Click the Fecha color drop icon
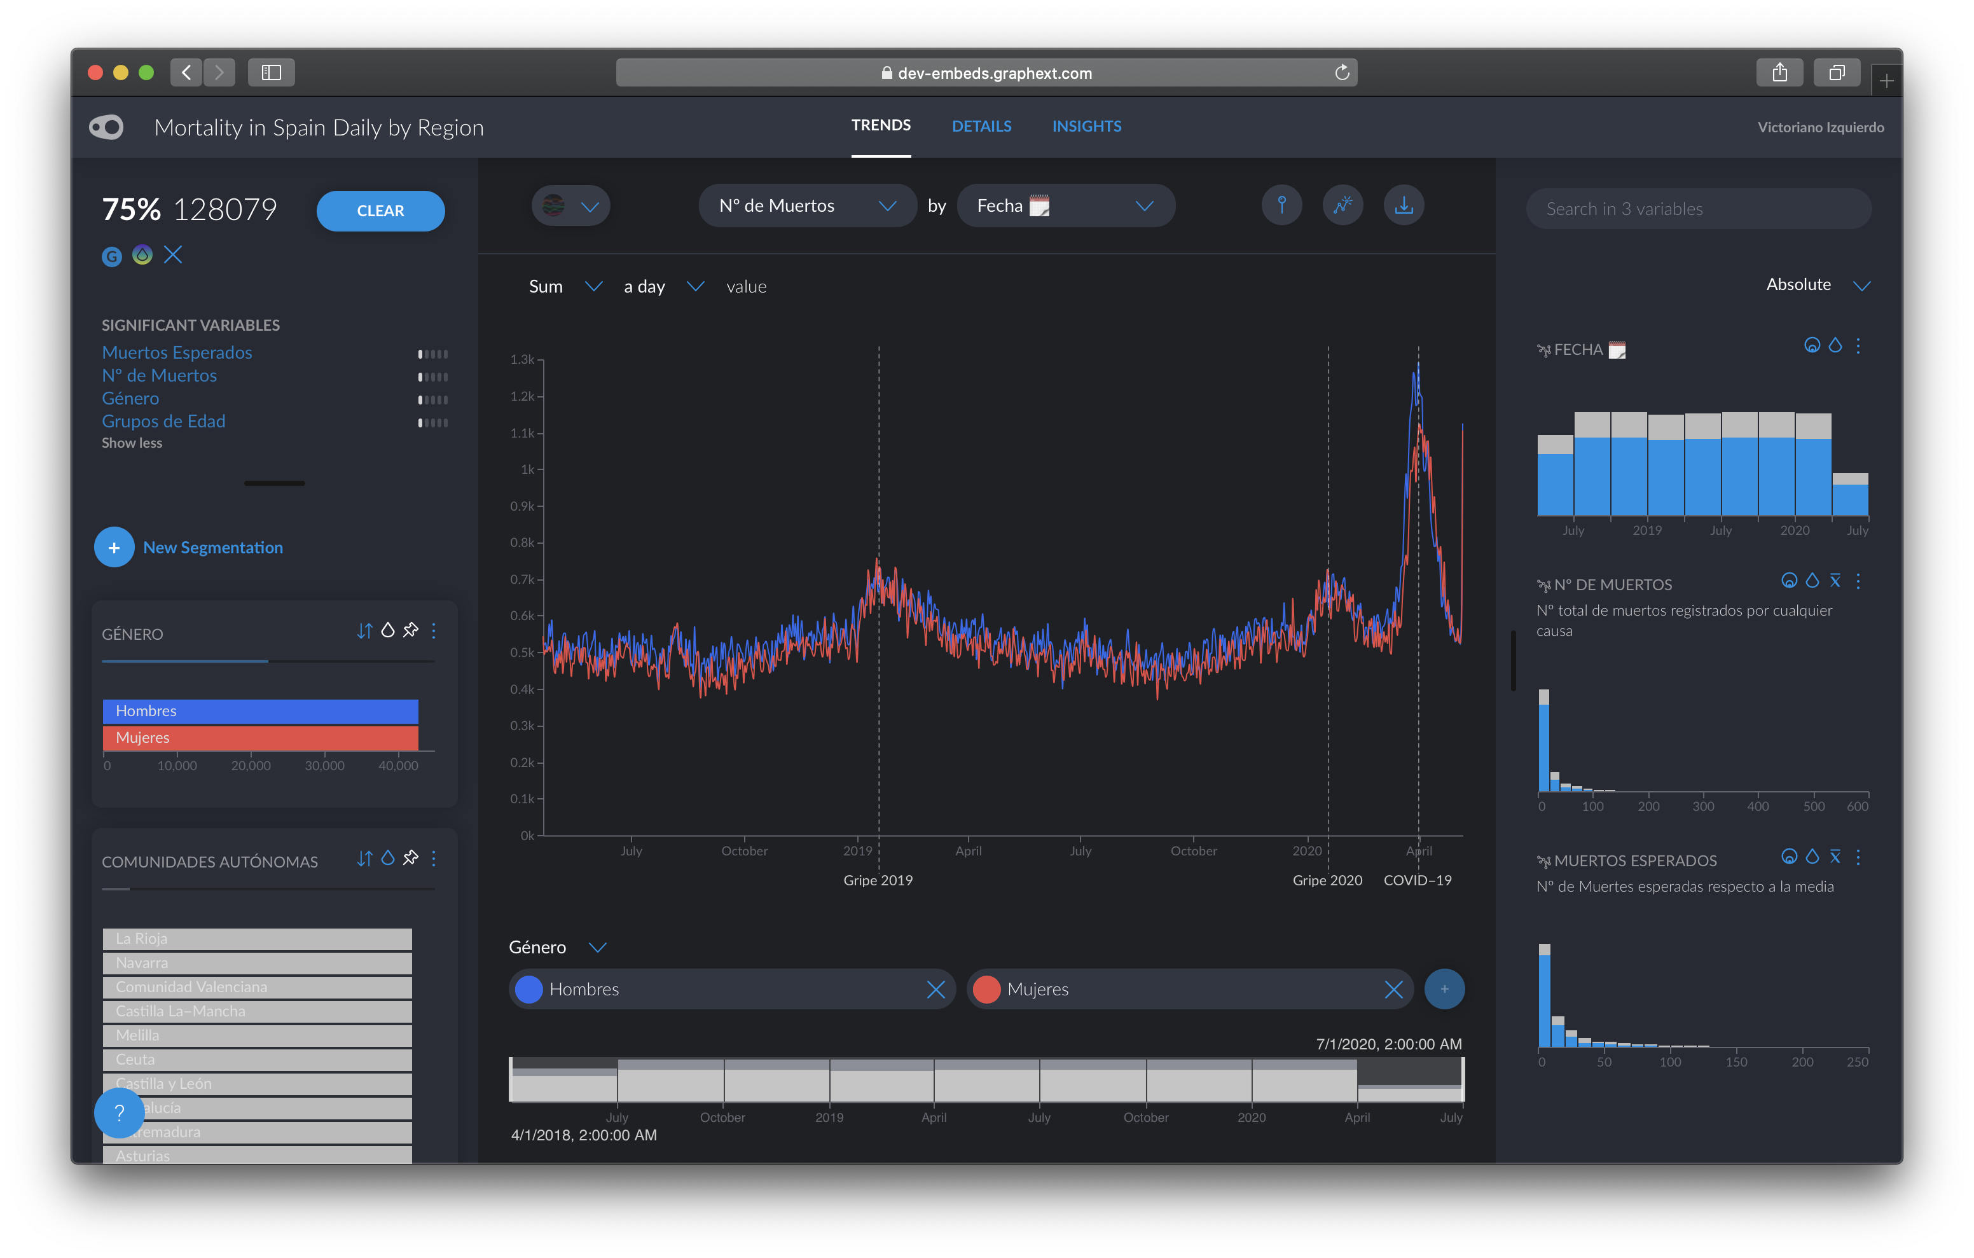 click(x=1835, y=345)
